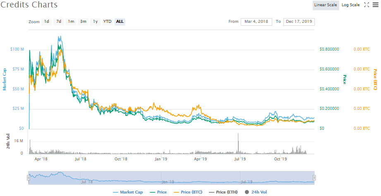Toggle chart fullscreen with the expand icon
This screenshot has height=196, width=381.
[x=367, y=5]
